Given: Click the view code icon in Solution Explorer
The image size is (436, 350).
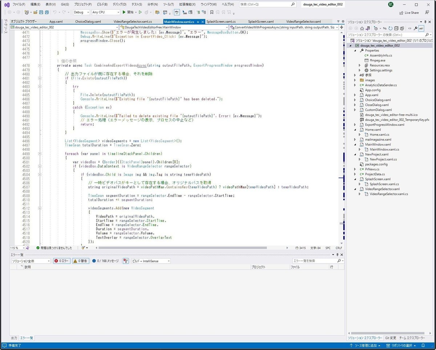Looking at the screenshot, I should click(410, 28).
